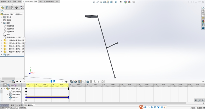Switch to the SOLIDWORKS CAM tab
The image size is (205, 109).
51,1
